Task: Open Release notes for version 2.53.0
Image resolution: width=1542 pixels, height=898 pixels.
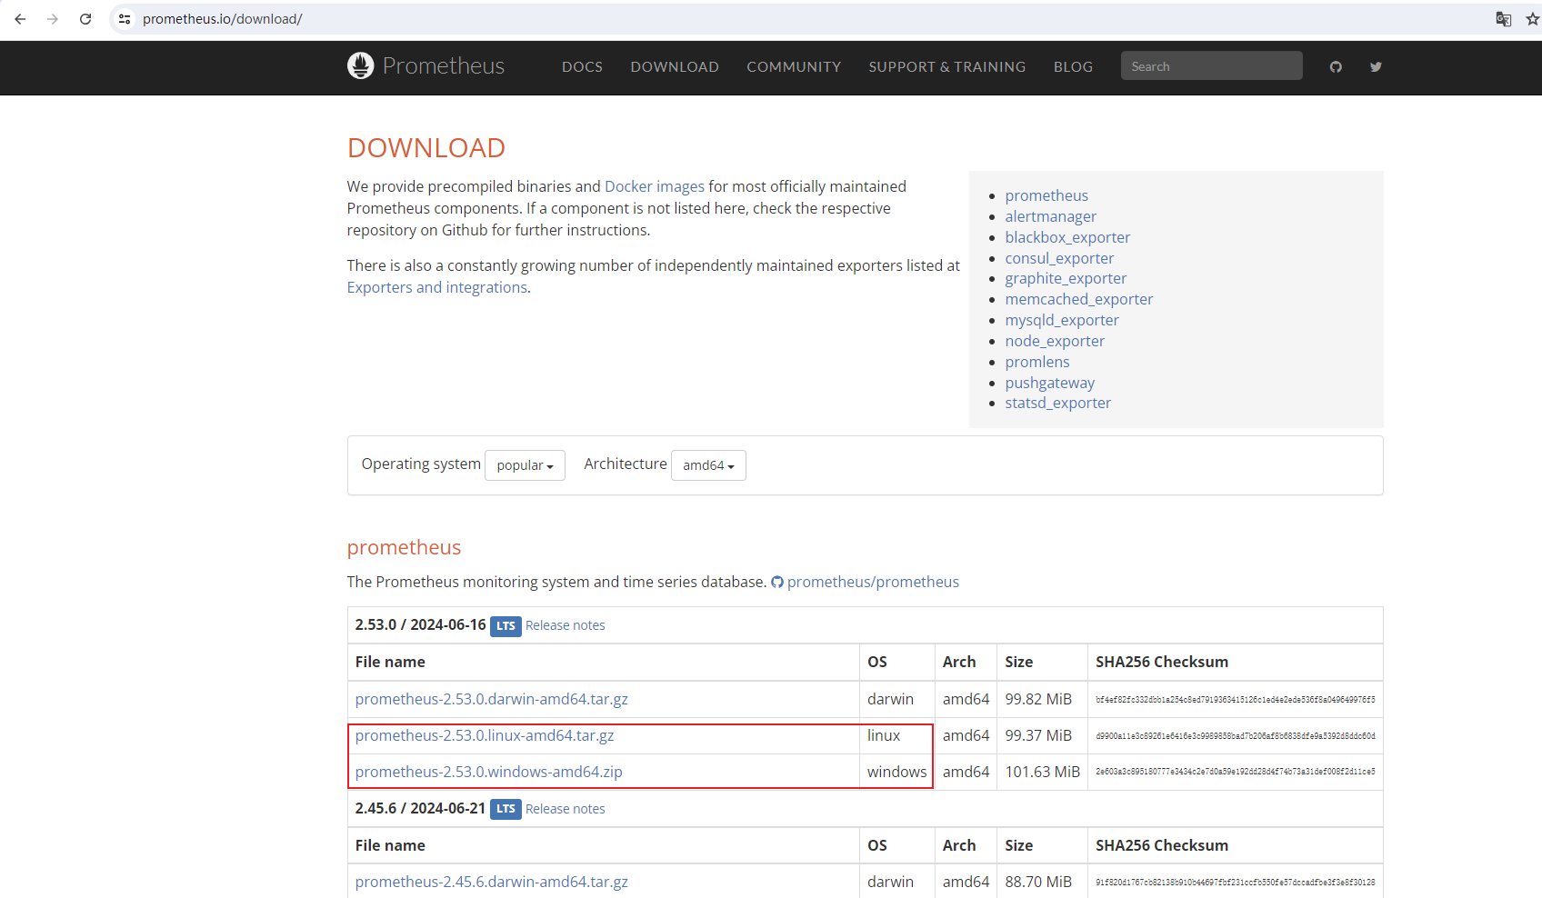Action: coord(565,624)
